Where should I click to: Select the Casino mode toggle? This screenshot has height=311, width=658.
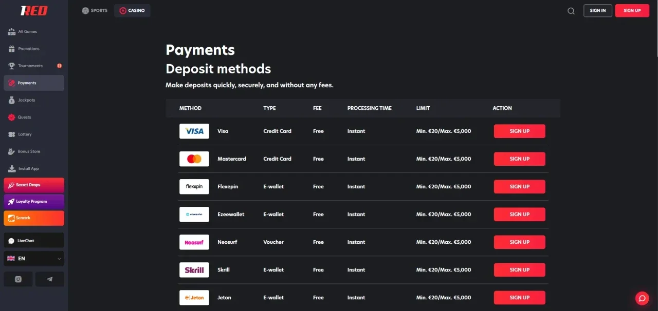pyautogui.click(x=132, y=10)
